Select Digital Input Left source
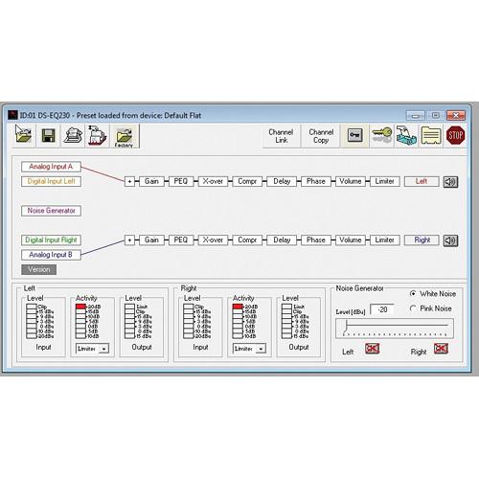 click(51, 181)
